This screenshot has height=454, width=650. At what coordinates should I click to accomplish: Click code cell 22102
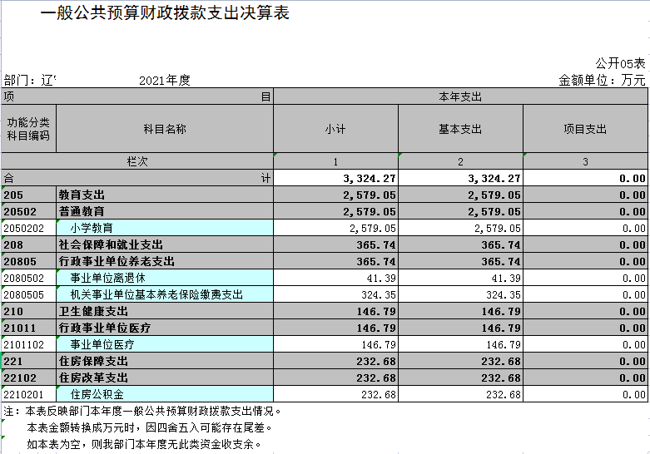28,377
